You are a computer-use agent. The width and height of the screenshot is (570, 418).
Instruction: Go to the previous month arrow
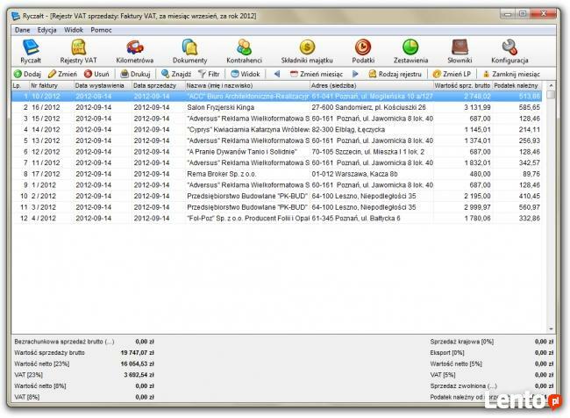pyautogui.click(x=277, y=74)
